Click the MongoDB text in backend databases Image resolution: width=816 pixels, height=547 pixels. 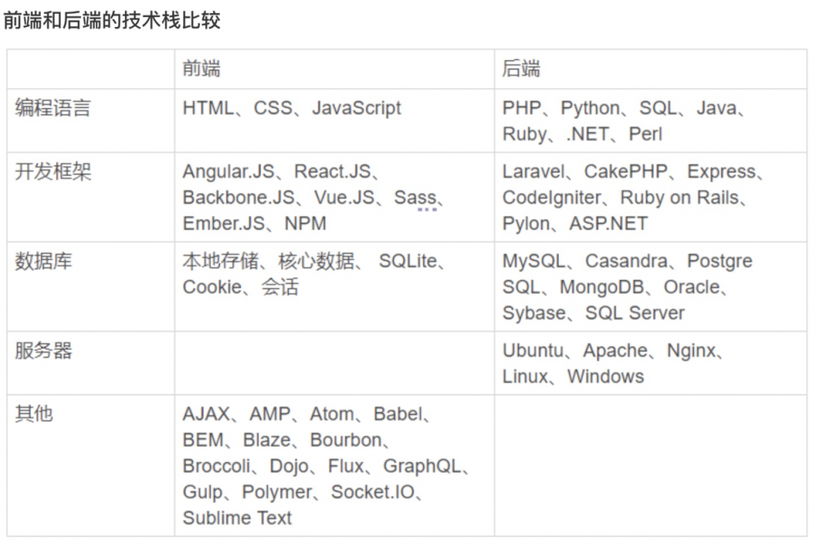coord(600,287)
